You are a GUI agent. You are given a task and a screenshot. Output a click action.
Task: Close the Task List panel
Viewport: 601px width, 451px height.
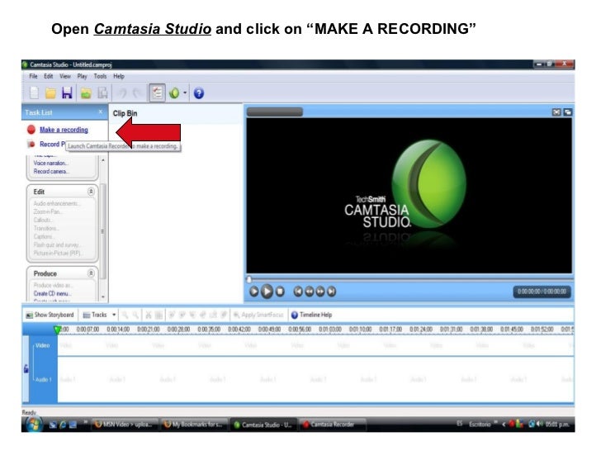101,112
